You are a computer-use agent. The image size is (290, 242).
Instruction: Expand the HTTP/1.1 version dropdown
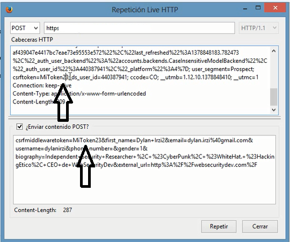258,28
